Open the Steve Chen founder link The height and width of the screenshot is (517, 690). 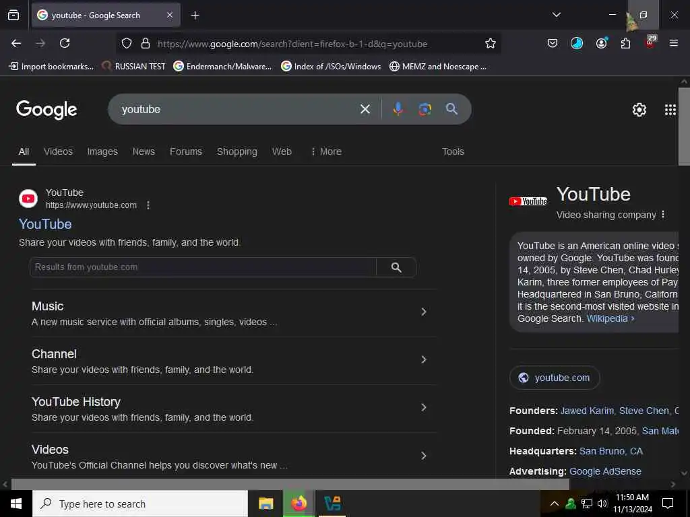pos(644,411)
